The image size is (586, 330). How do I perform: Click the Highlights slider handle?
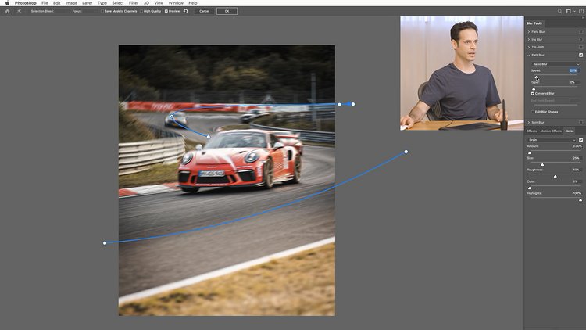(581, 199)
